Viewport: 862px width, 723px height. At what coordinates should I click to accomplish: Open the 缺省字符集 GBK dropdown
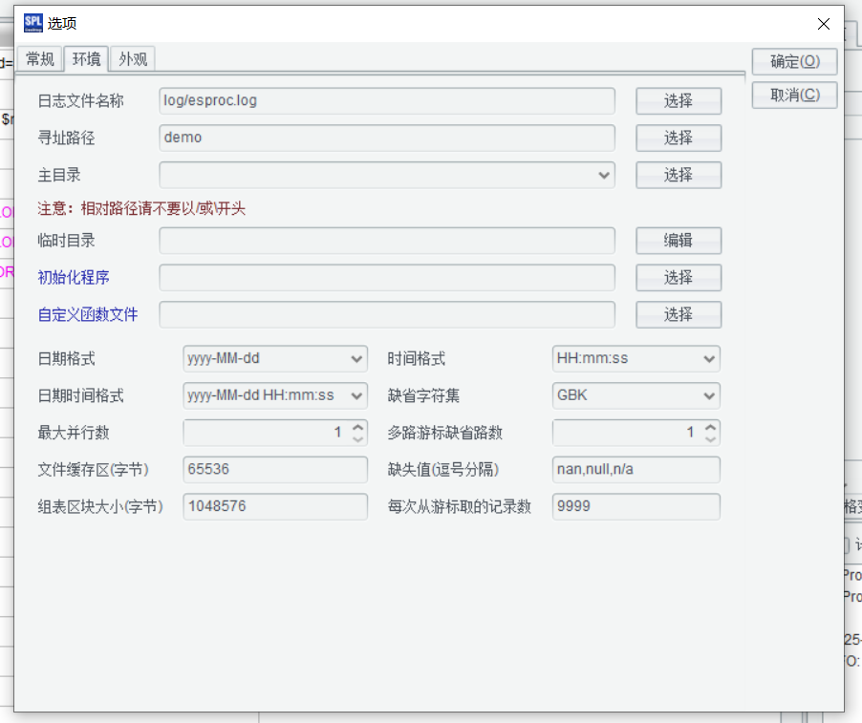click(x=636, y=395)
